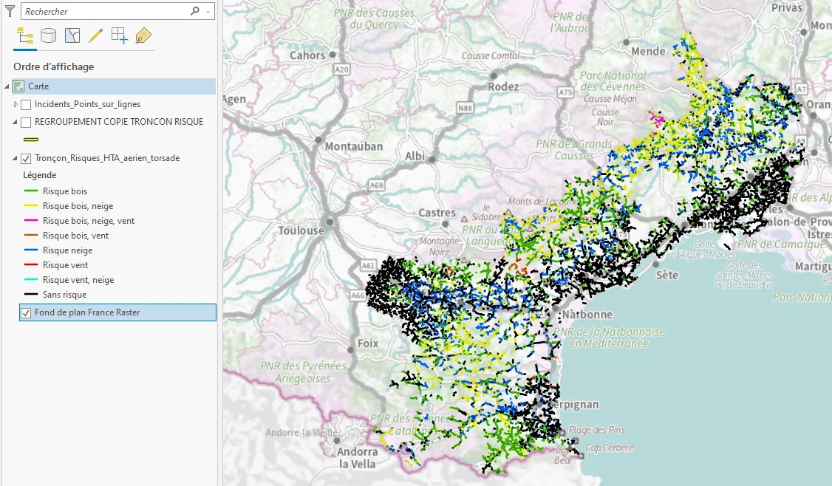Viewport: 832px width, 486px height.
Task: Click the Narbonne label on the map
Action: [x=587, y=315]
